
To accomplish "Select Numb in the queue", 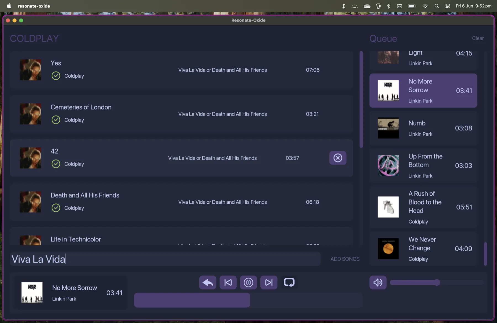I will pos(423,128).
